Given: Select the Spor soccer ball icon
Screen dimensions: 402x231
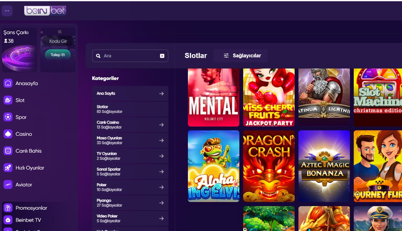Looking at the screenshot, I should coord(8,117).
